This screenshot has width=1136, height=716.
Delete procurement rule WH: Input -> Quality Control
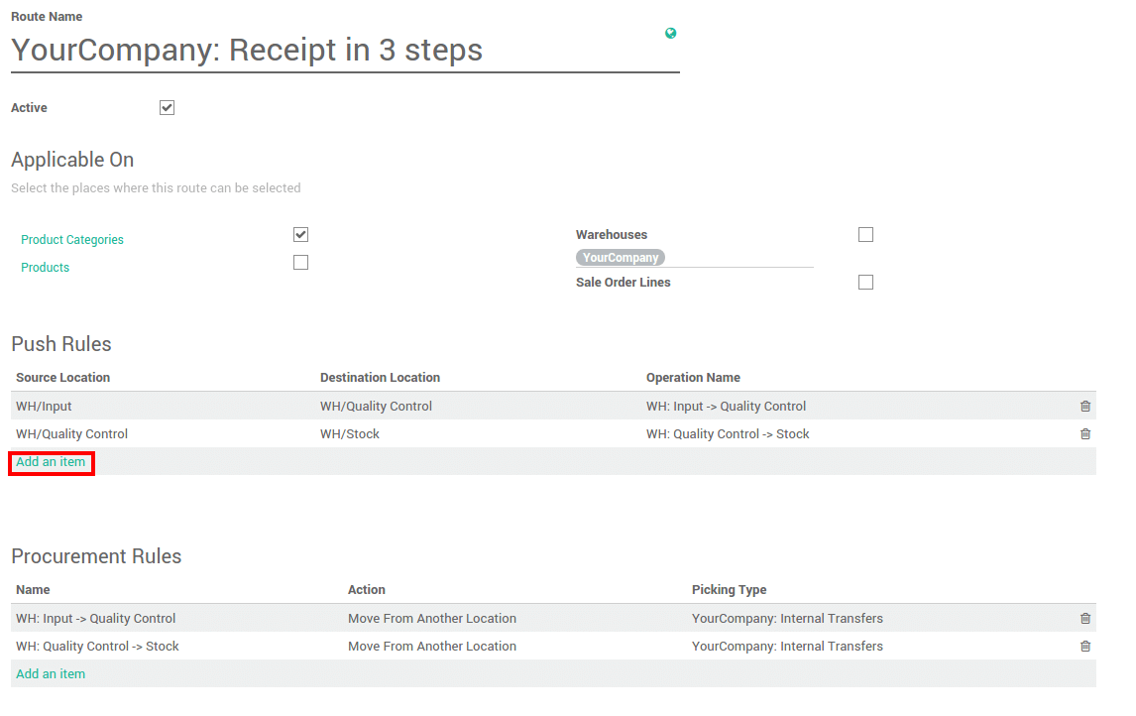tap(1084, 618)
